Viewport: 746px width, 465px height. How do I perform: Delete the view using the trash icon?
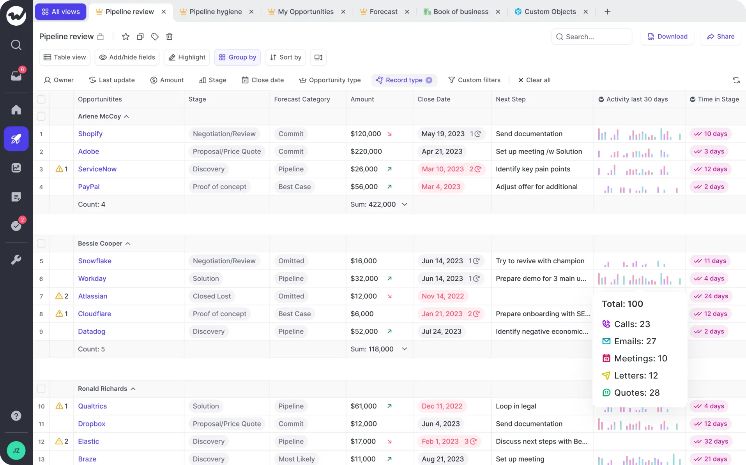169,36
